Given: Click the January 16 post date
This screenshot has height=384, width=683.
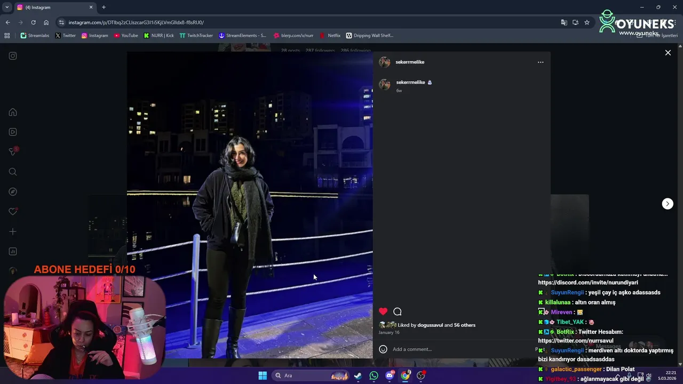Looking at the screenshot, I should 389,332.
